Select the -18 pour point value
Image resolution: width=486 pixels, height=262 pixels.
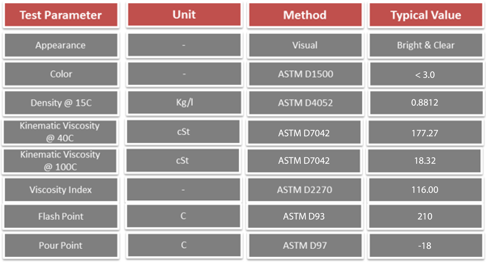pyautogui.click(x=425, y=246)
